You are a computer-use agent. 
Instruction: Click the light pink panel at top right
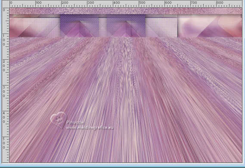coord(210,26)
